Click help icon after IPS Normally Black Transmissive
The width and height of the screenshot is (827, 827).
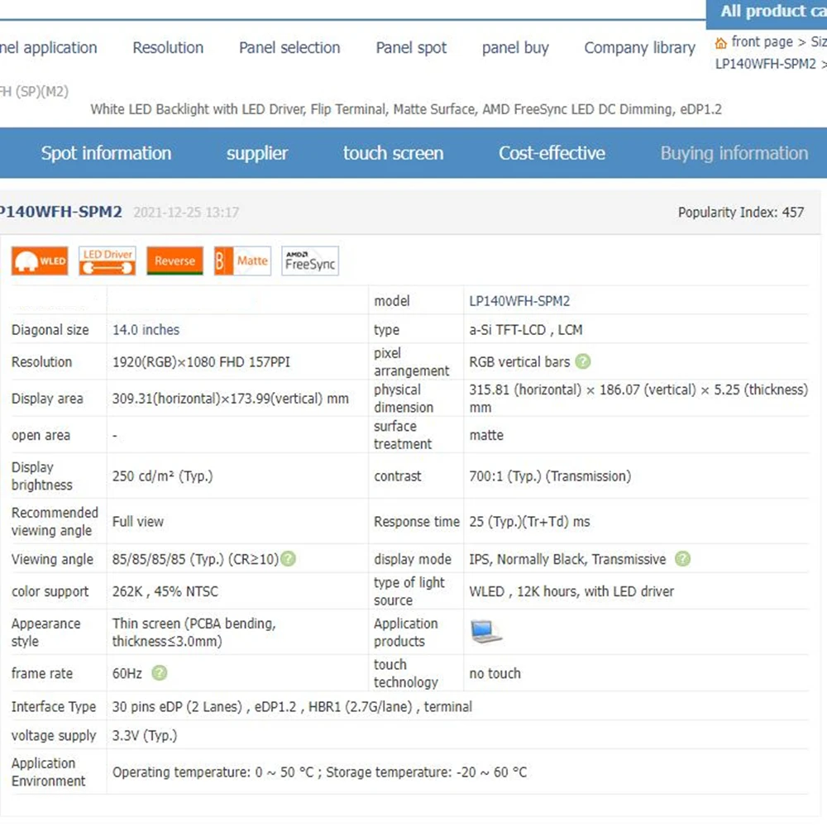tap(682, 558)
